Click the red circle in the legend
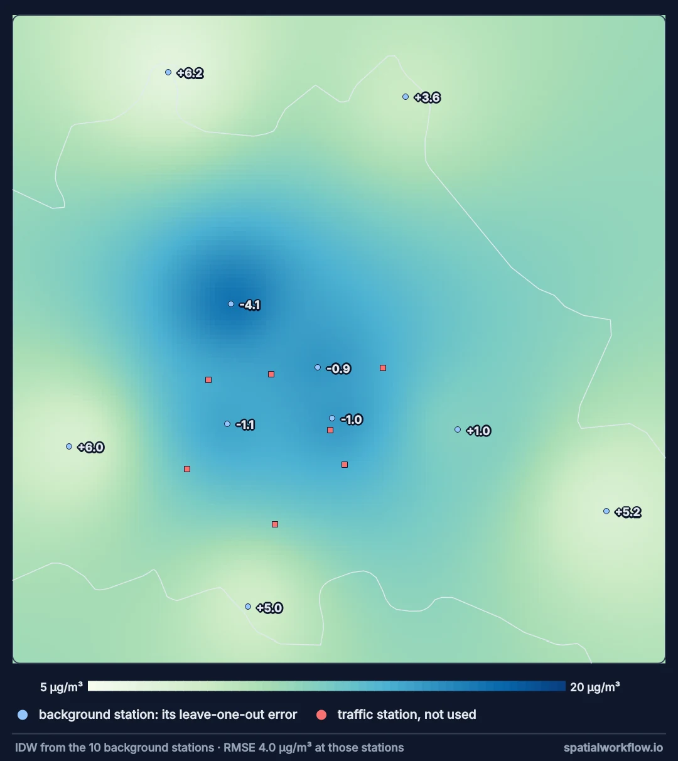Screen dimensions: 678x761 point(321,715)
